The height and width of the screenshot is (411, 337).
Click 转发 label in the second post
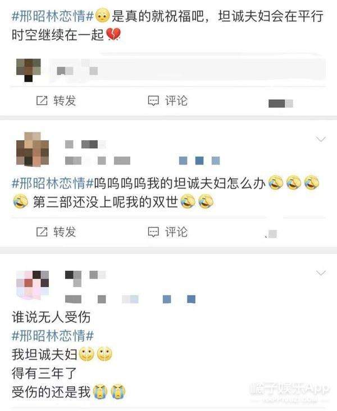point(65,232)
